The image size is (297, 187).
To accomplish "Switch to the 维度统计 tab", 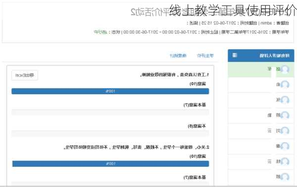I will [178, 56].
